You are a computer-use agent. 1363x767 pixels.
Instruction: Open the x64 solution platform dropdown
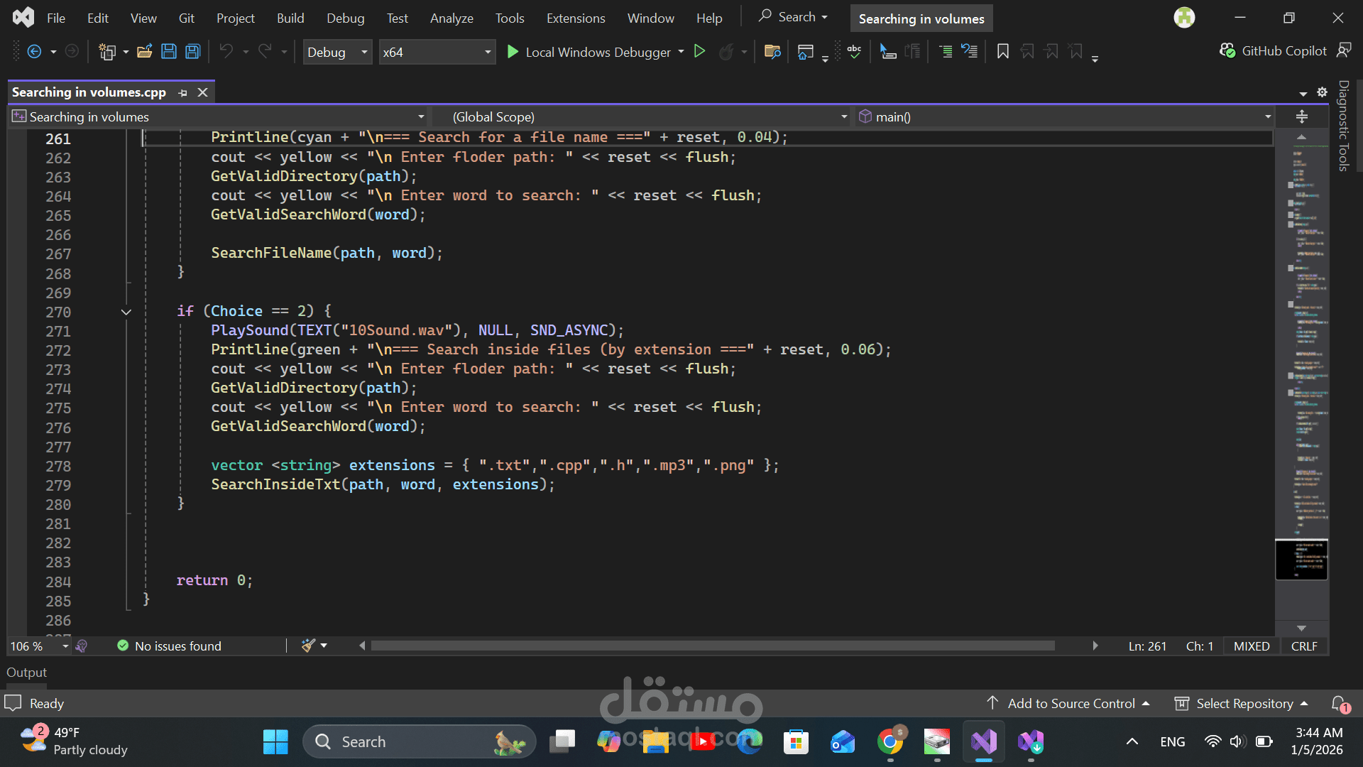point(437,52)
